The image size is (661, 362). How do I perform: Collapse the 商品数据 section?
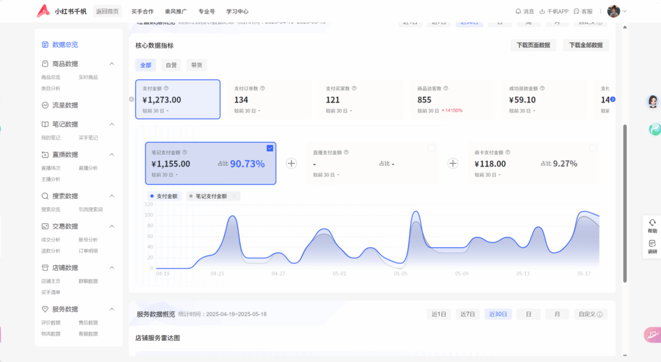tap(112, 64)
